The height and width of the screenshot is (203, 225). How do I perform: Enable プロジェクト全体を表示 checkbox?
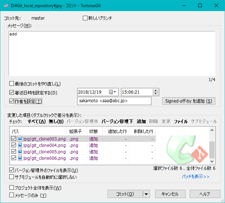pos(11,188)
